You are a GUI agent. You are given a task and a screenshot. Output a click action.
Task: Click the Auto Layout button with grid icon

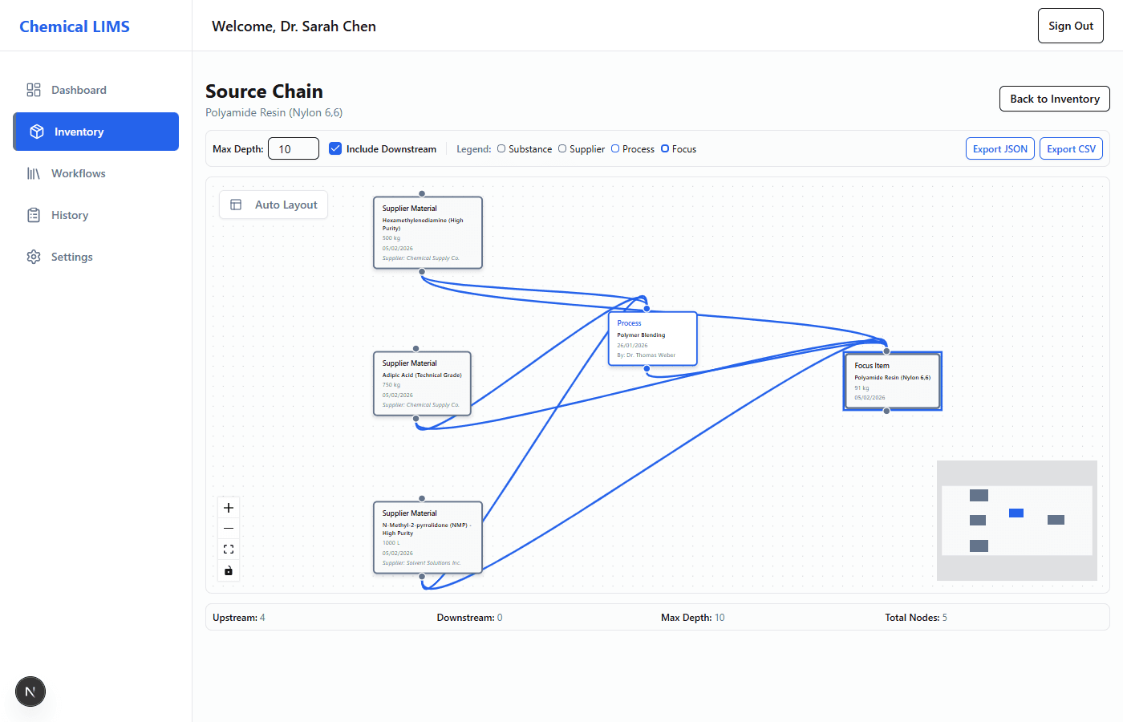(x=273, y=205)
